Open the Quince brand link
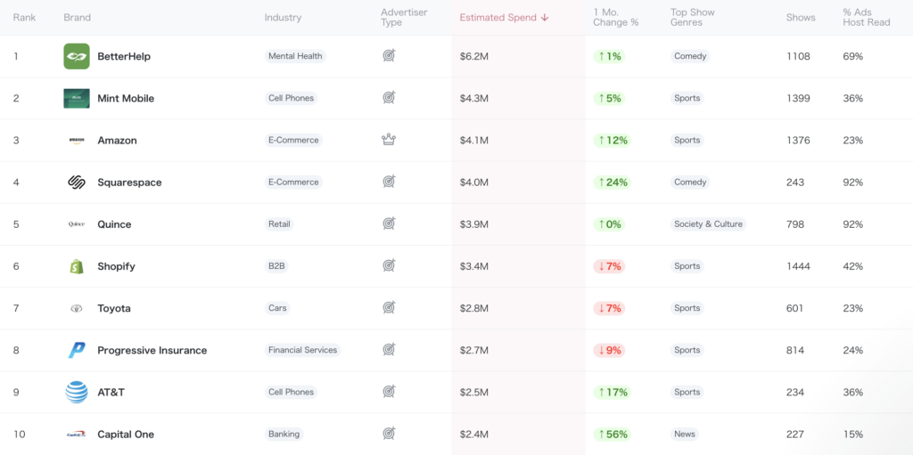The height and width of the screenshot is (455, 913). tap(114, 224)
